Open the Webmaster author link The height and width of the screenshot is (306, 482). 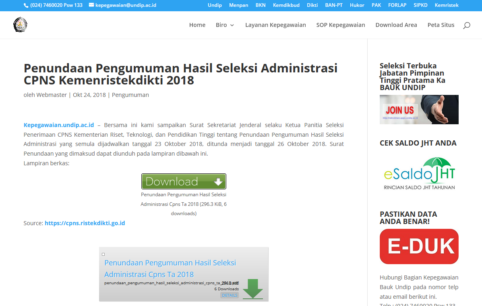point(51,95)
